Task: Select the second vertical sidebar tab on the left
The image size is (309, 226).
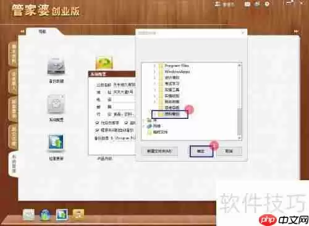Action: (13, 82)
